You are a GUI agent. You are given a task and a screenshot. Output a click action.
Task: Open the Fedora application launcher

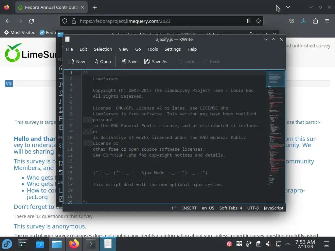click(7, 244)
